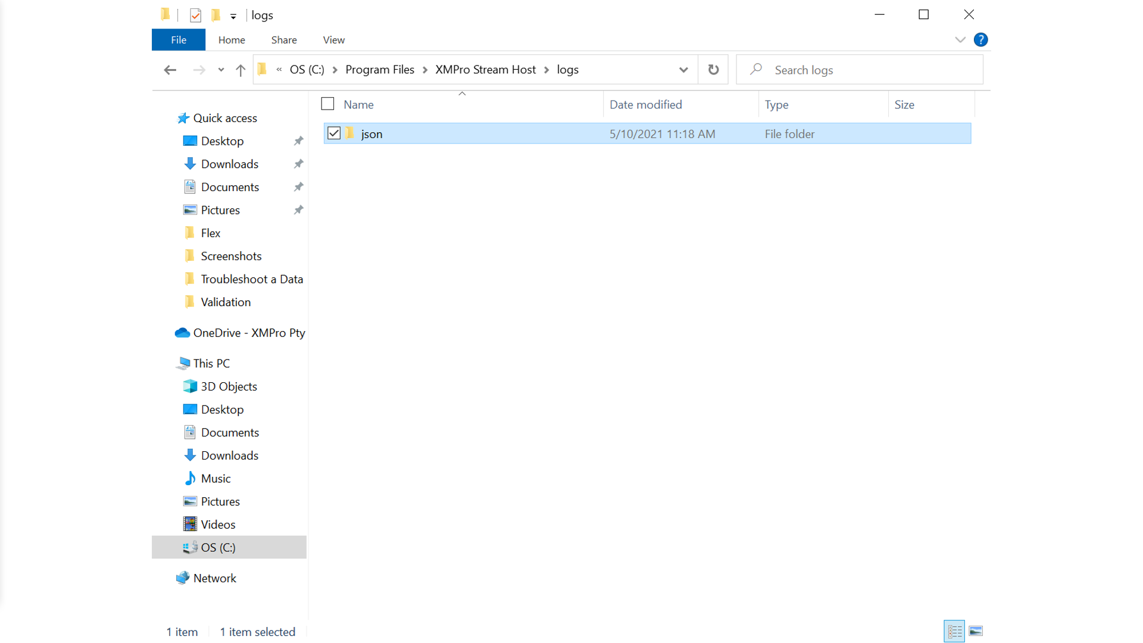This screenshot has height=643, width=1143.
Task: Open the Customize Quick Access Toolbar dropdown
Action: 233,15
